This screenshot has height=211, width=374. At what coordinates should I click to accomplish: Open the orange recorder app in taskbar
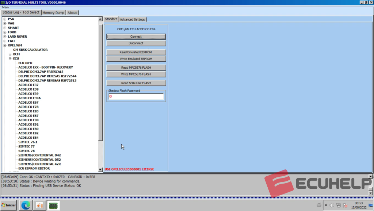coord(39,205)
